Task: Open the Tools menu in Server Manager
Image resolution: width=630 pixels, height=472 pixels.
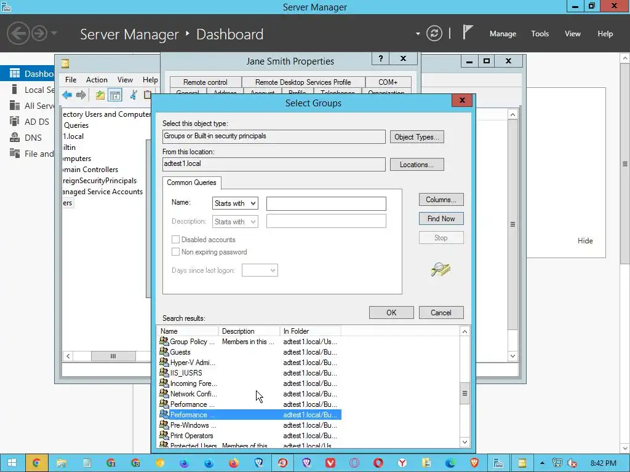Action: click(540, 34)
